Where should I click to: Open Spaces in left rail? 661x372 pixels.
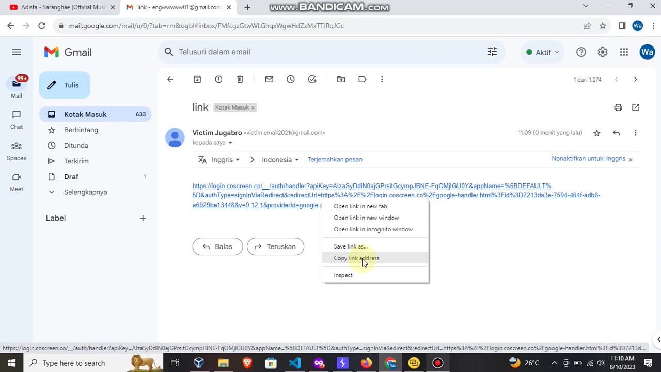(x=17, y=151)
